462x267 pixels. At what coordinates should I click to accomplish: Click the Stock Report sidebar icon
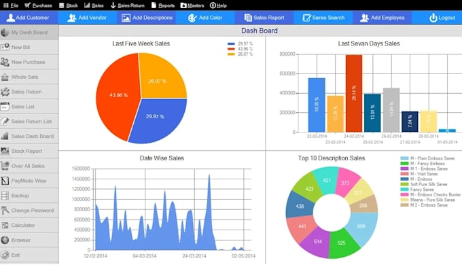(x=5, y=151)
